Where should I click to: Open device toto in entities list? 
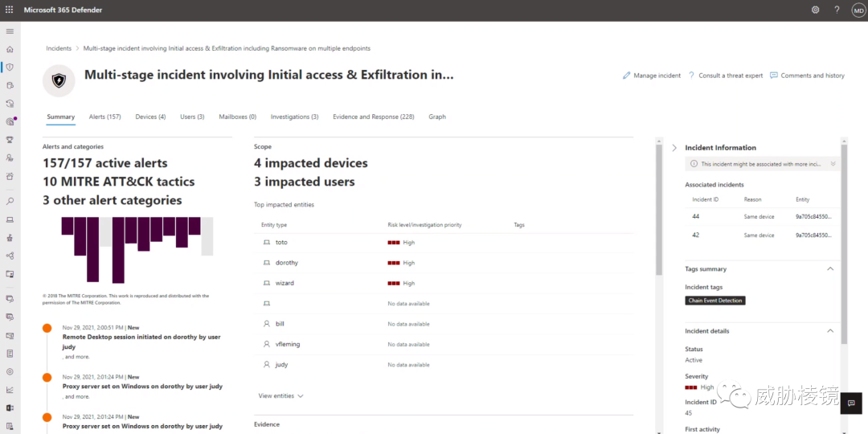281,242
